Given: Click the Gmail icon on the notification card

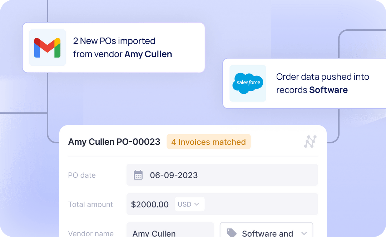Looking at the screenshot, I should 48,47.
